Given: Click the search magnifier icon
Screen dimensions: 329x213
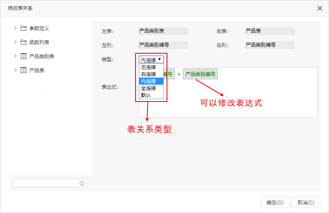Looking at the screenshot, I should point(82,183).
